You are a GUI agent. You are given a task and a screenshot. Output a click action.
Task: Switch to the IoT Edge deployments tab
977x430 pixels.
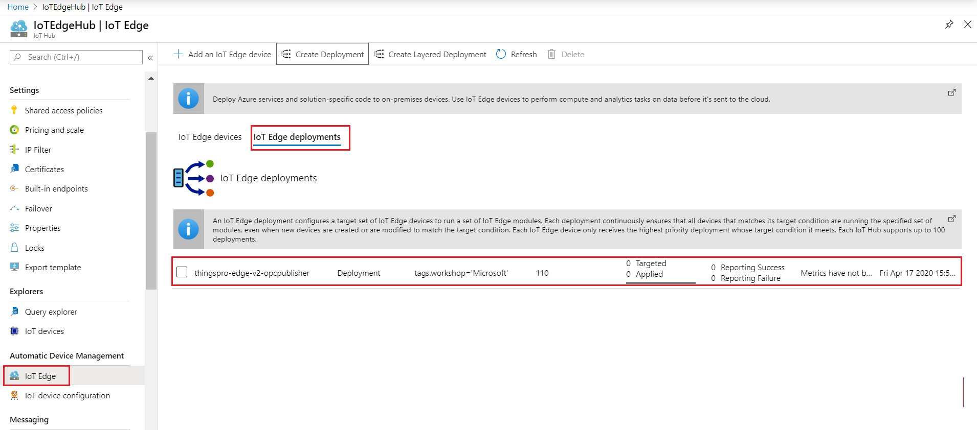pos(297,137)
